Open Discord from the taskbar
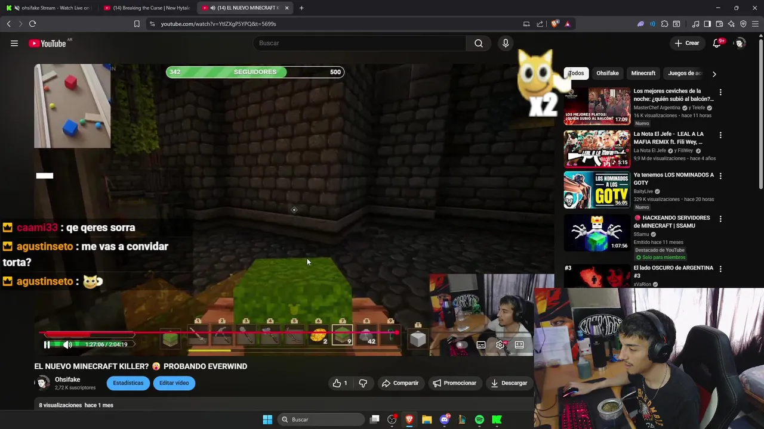The height and width of the screenshot is (429, 764). pos(444,419)
